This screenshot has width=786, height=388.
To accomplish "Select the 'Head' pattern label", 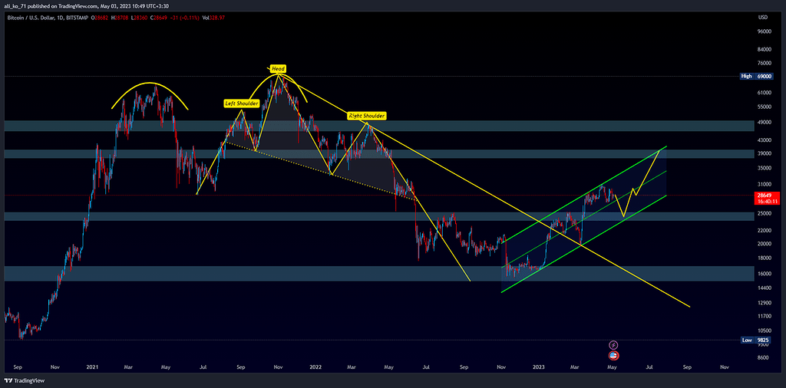I will coord(278,69).
